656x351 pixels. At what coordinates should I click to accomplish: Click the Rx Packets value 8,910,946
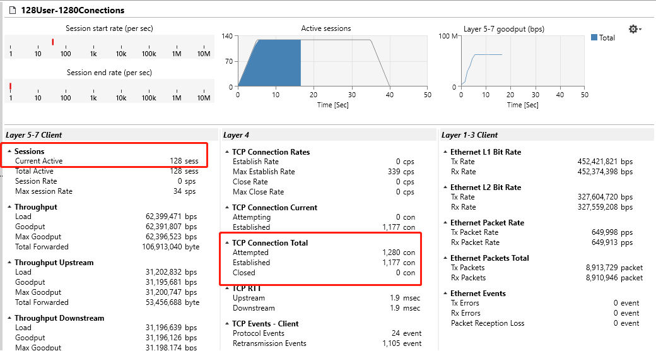pyautogui.click(x=601, y=278)
